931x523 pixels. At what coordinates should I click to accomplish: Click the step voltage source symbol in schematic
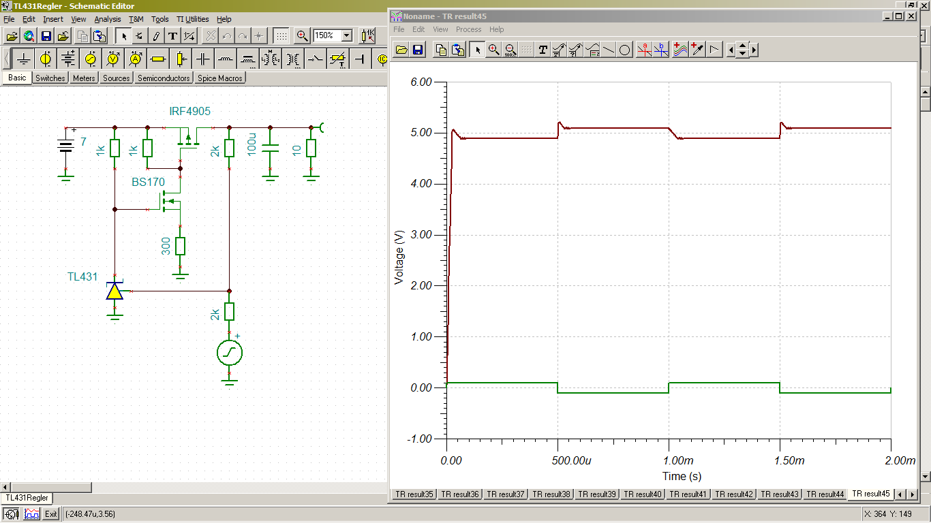click(229, 353)
